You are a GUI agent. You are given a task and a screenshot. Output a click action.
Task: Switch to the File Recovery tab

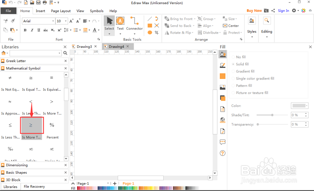pyautogui.click(x=34, y=187)
